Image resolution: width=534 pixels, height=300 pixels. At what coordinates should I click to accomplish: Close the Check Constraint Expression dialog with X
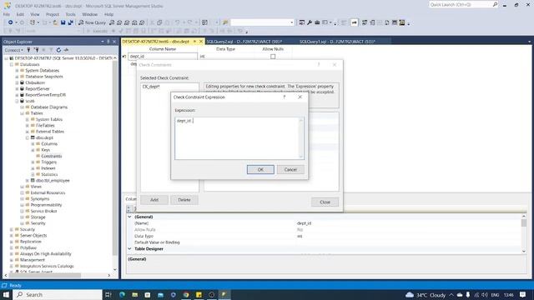[x=300, y=97]
